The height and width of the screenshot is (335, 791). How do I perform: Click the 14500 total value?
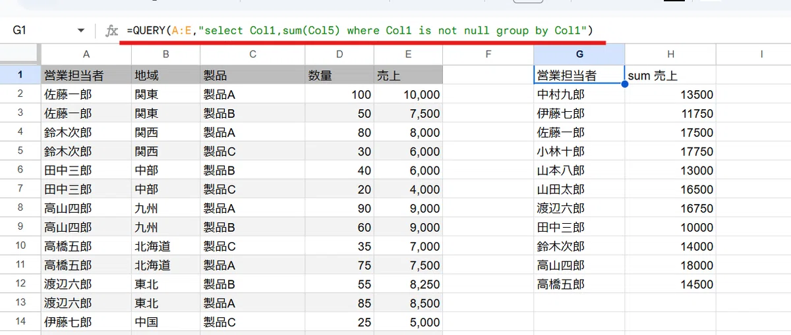tap(670, 284)
